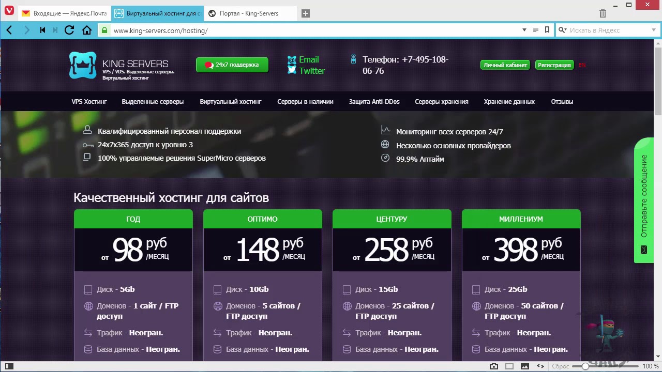Click the Мониторинг всех серверов 24/7 text
The width and height of the screenshot is (662, 372).
click(449, 132)
